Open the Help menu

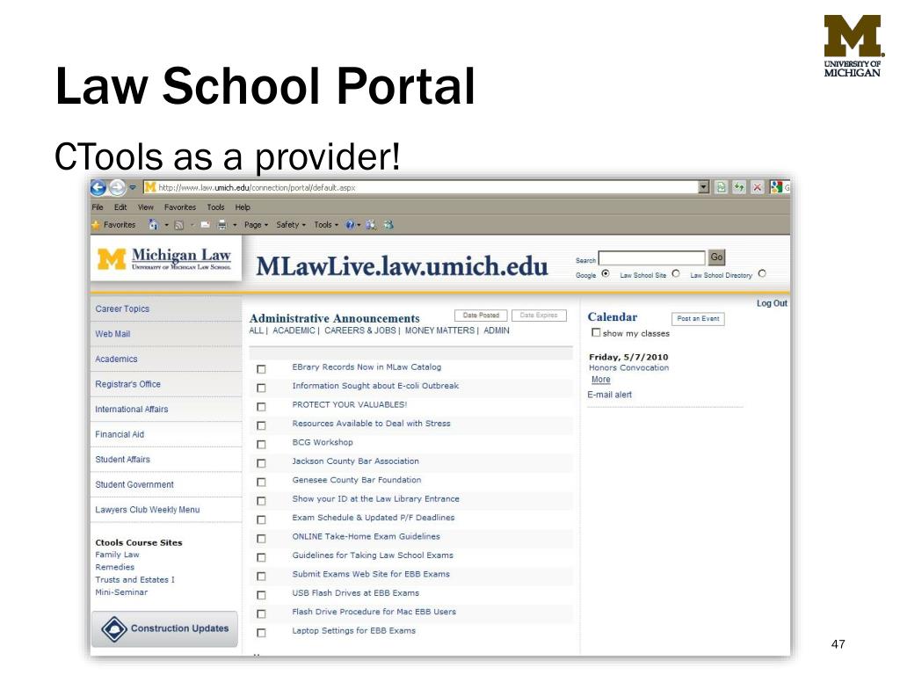pos(243,207)
